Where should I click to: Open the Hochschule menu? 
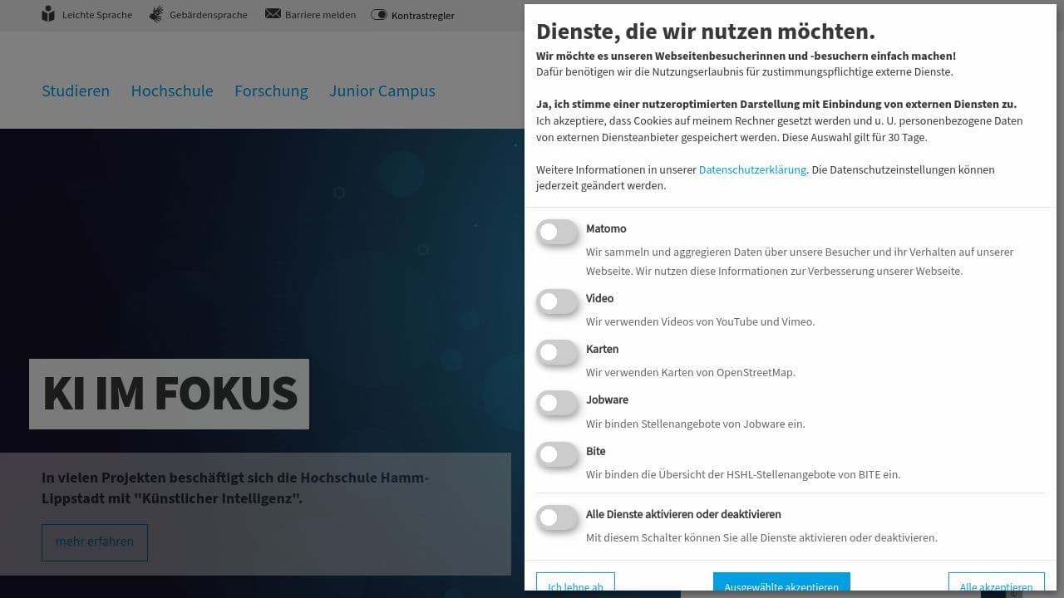(172, 91)
